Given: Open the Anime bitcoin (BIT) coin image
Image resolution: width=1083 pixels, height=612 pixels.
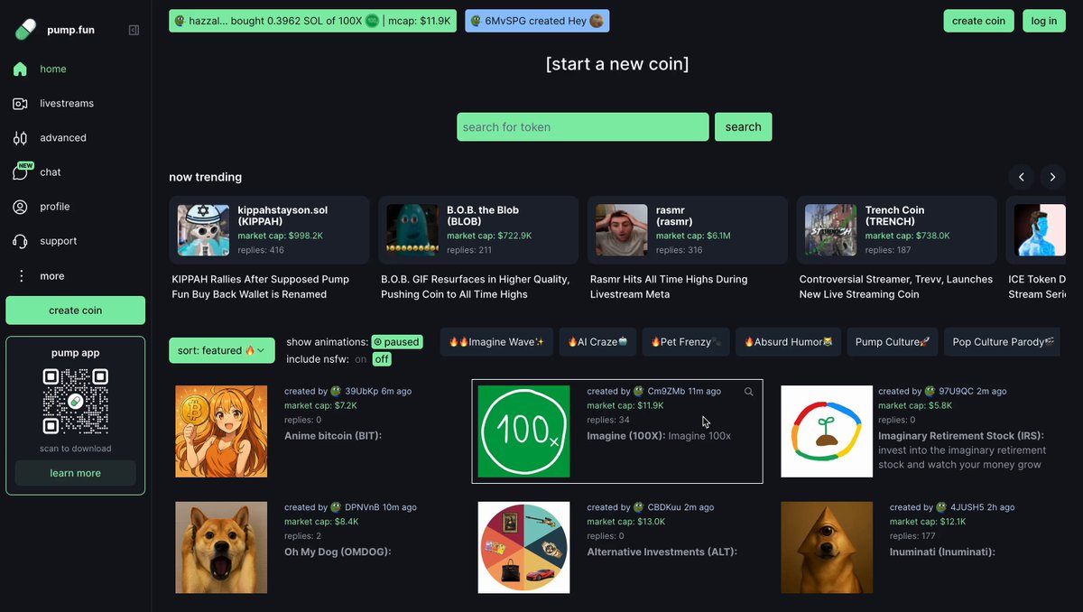Looking at the screenshot, I should click(x=221, y=431).
